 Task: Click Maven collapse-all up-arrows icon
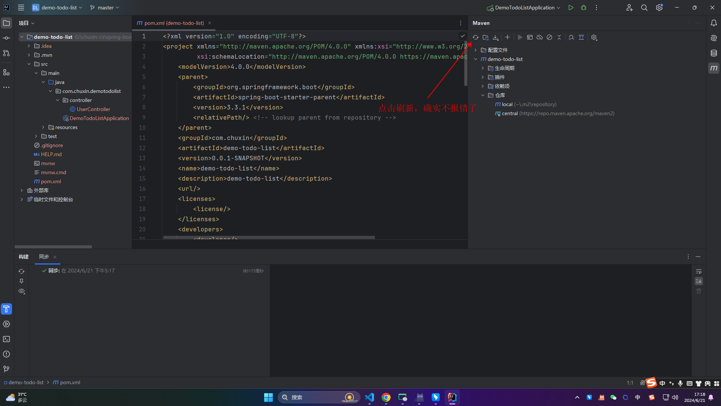[x=581, y=37]
